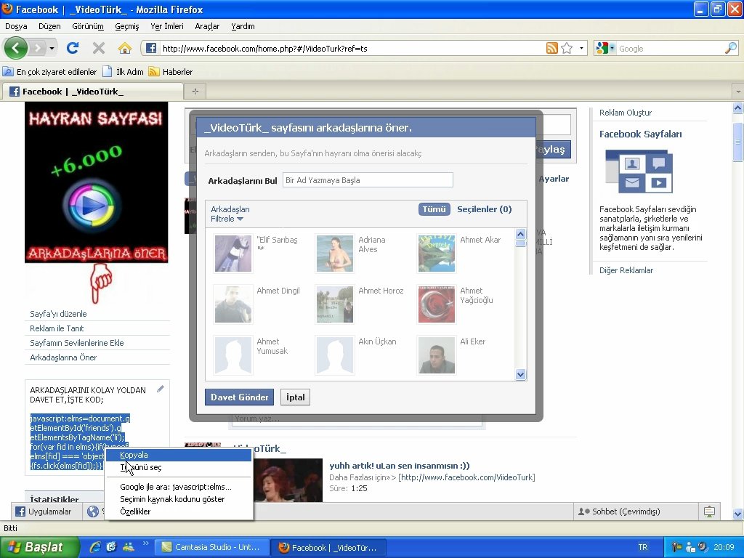Viewport: 744px width, 558px height.
Task: Expand quick launch overflow chevron
Action: [145, 543]
